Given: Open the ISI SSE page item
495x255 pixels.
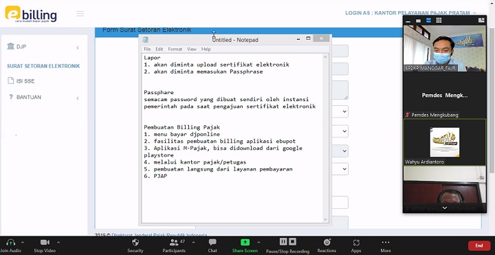Looking at the screenshot, I should pyautogui.click(x=25, y=81).
